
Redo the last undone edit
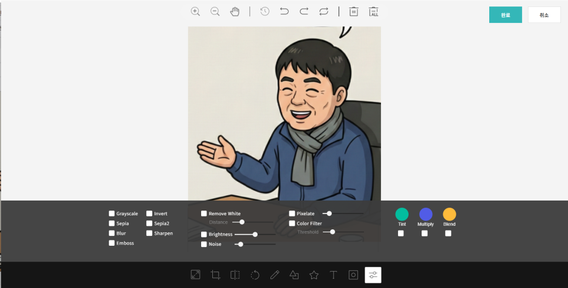(x=304, y=11)
